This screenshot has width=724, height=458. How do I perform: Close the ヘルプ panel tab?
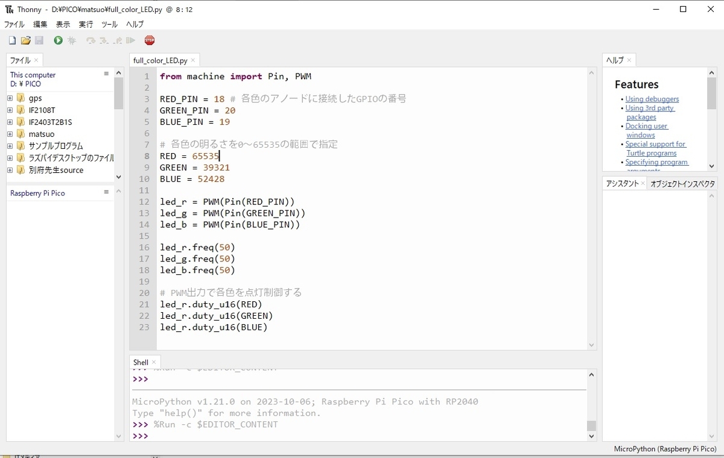[629, 60]
